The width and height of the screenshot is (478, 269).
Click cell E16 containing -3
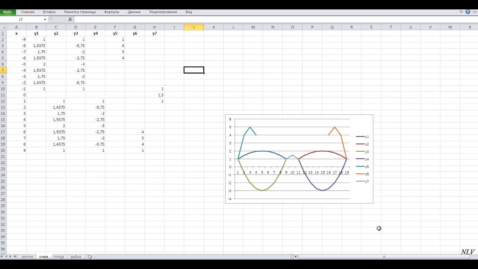[95, 126]
